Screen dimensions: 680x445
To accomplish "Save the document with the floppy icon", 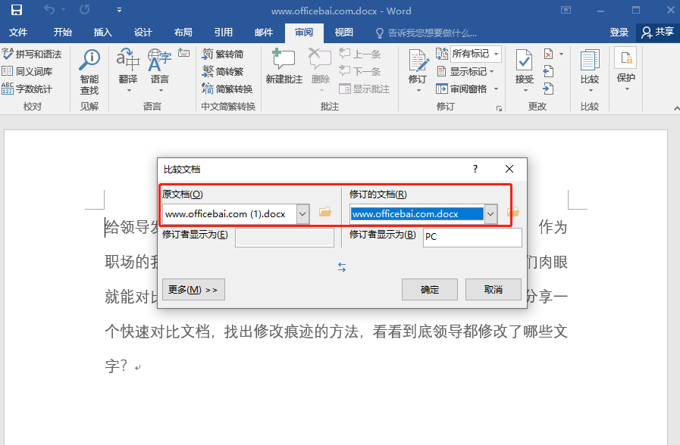I will tap(17, 10).
